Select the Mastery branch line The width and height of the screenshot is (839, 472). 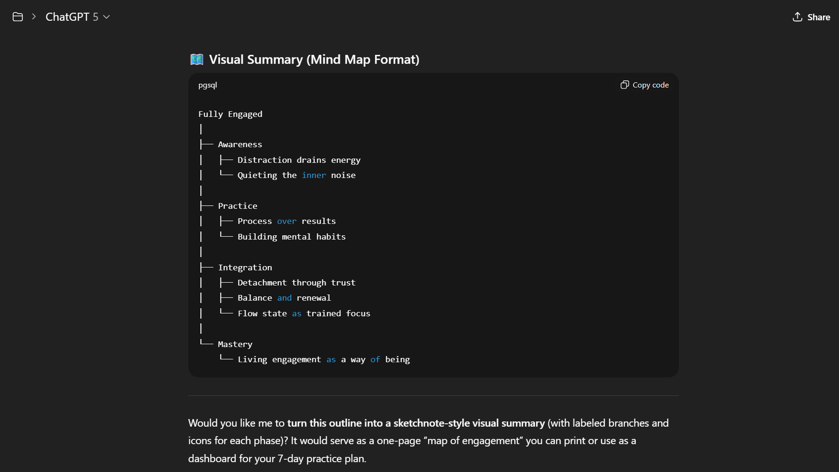pos(235,344)
